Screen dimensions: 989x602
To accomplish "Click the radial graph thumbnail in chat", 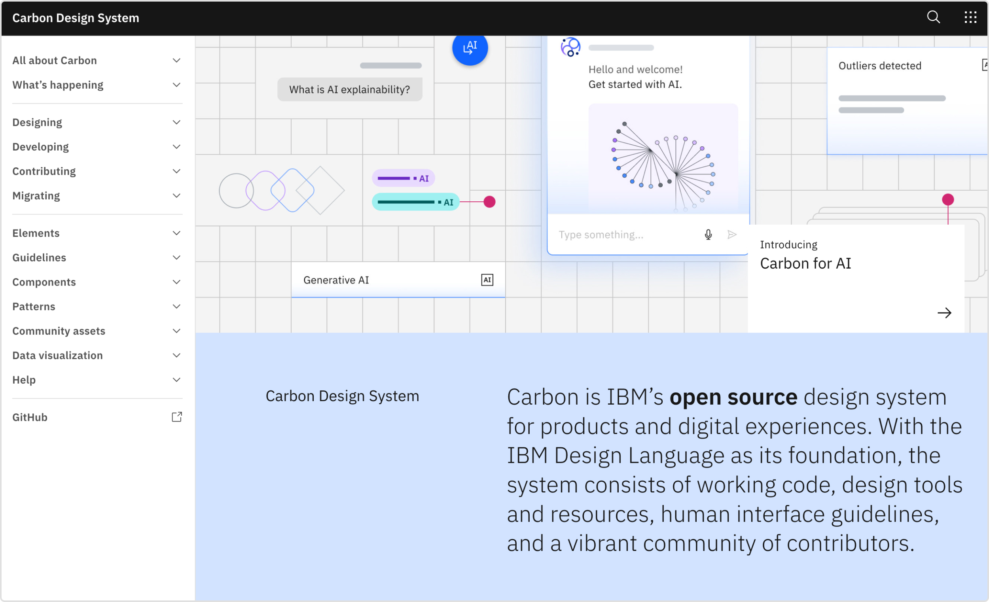I will 663,158.
